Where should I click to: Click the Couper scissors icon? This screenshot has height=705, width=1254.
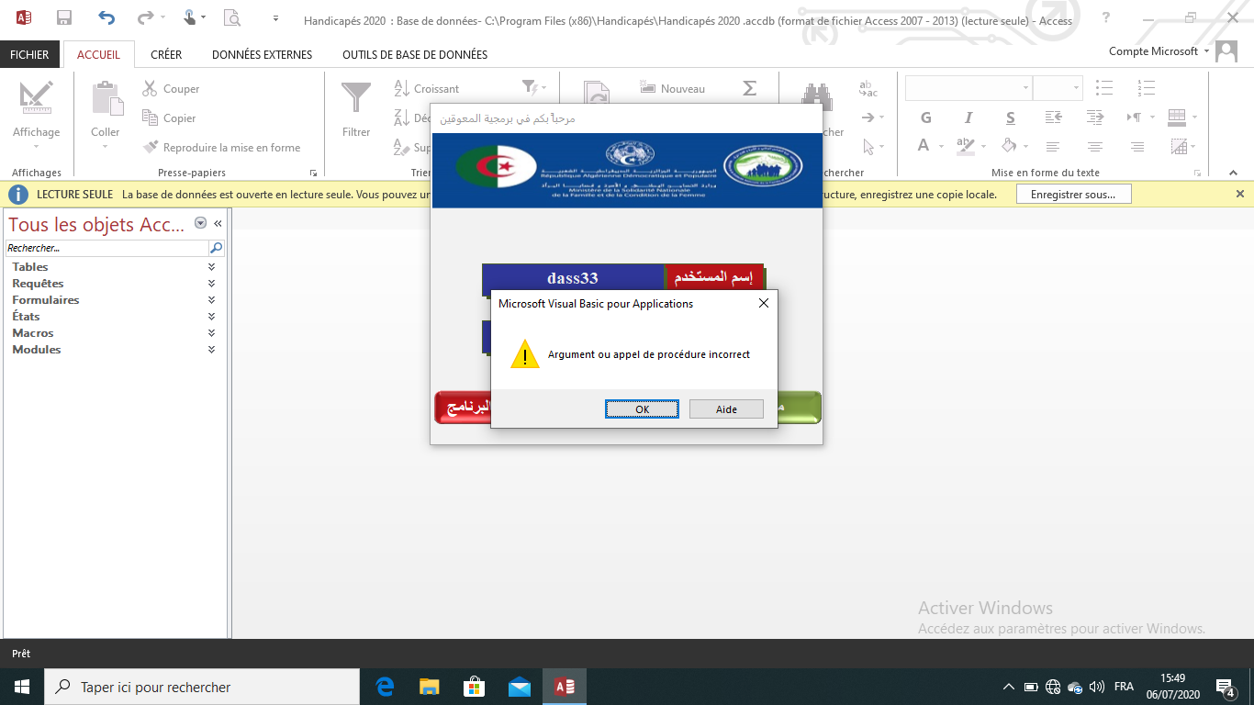click(150, 89)
